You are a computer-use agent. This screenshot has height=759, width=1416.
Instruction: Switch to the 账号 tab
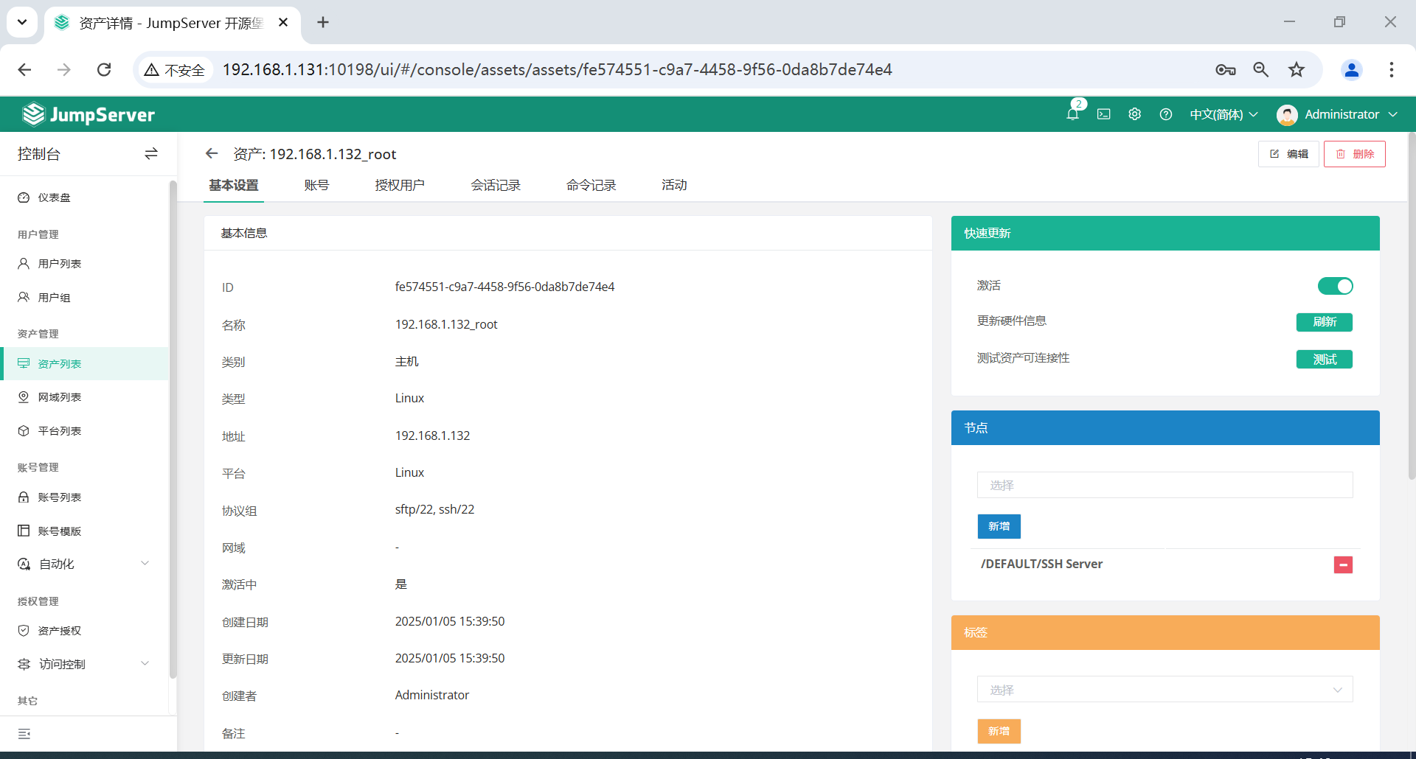(316, 185)
